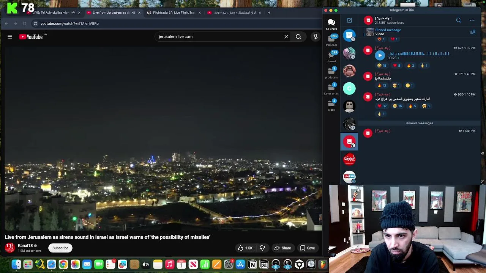Open the Unread folder in Telegram
The height and width of the screenshot is (273, 486).
331,56
